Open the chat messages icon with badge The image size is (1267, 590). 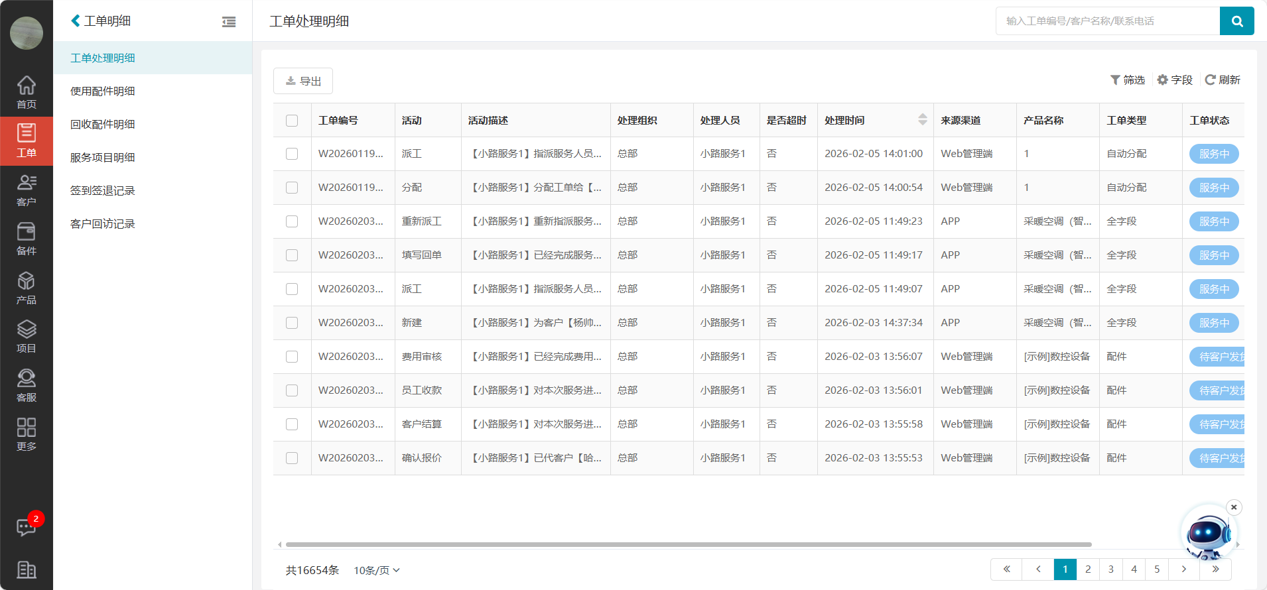[27, 527]
